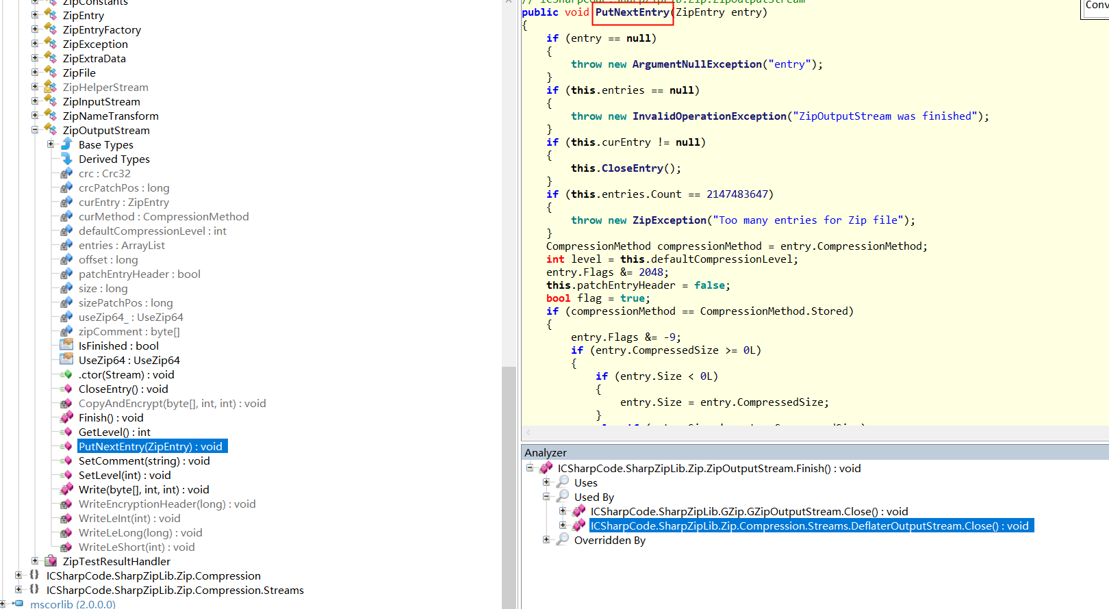Click the Compression.Streams namespace icon

34,590
